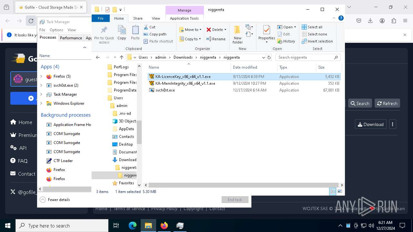Click Gofile Refresh button
This screenshot has height=232, width=413.
coord(387,103)
